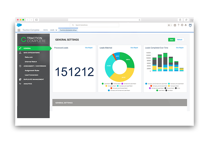Click the Error legend swatch in bar chart
This screenshot has width=210, height=160.
[176, 88]
